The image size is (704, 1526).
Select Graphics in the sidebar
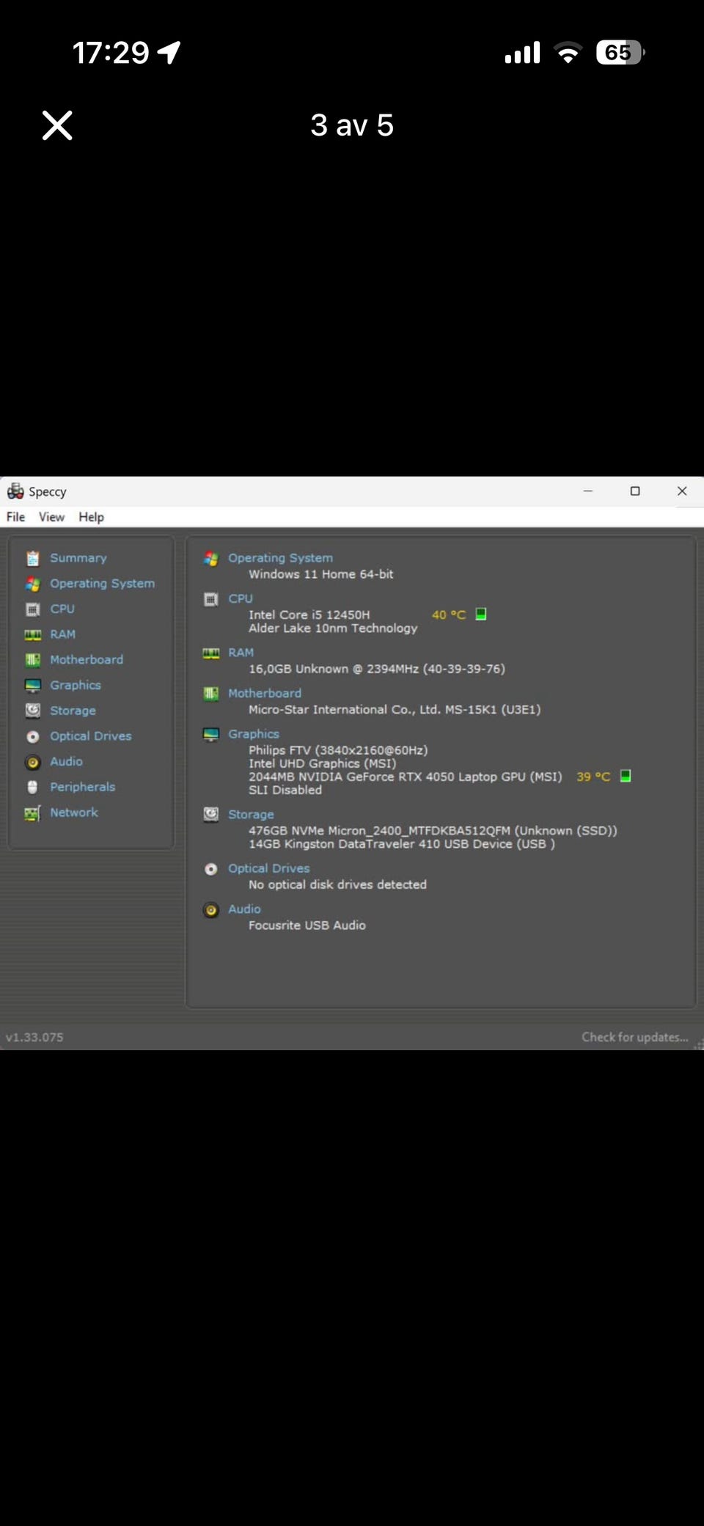pos(76,685)
